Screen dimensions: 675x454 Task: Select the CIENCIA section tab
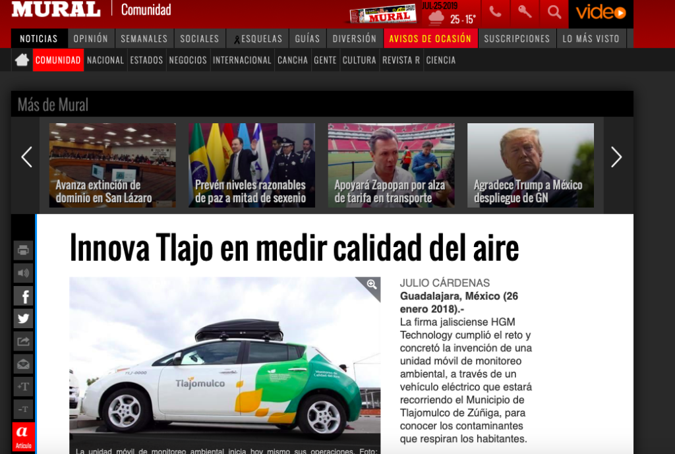click(x=441, y=60)
